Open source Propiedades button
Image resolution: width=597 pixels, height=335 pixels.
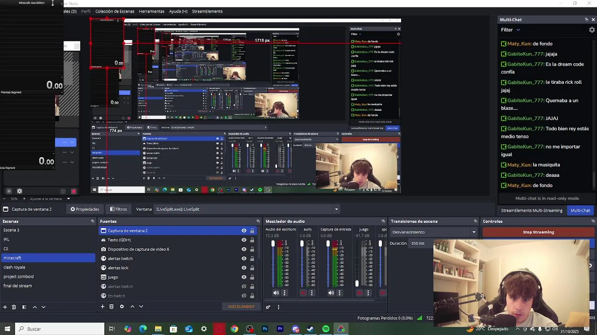85,209
